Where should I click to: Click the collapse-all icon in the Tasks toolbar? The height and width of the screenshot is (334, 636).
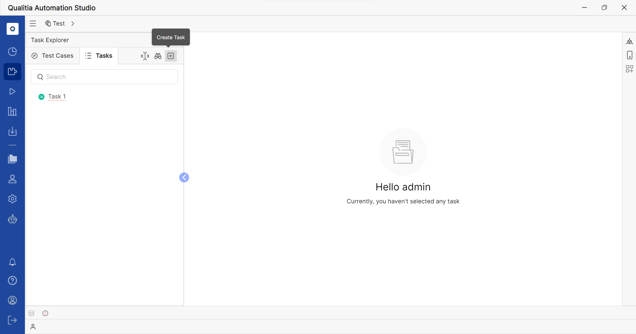[145, 56]
